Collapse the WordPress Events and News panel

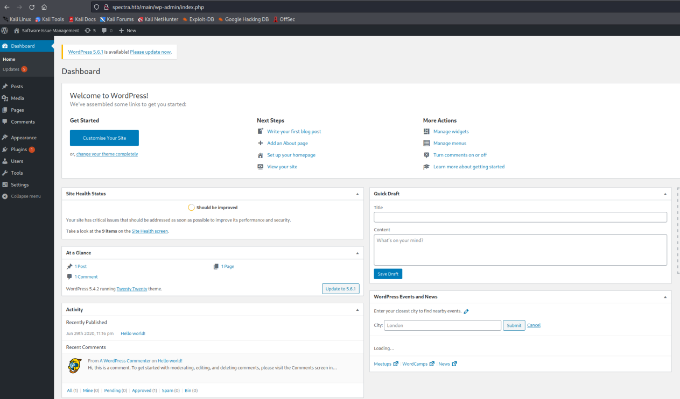pyautogui.click(x=665, y=297)
